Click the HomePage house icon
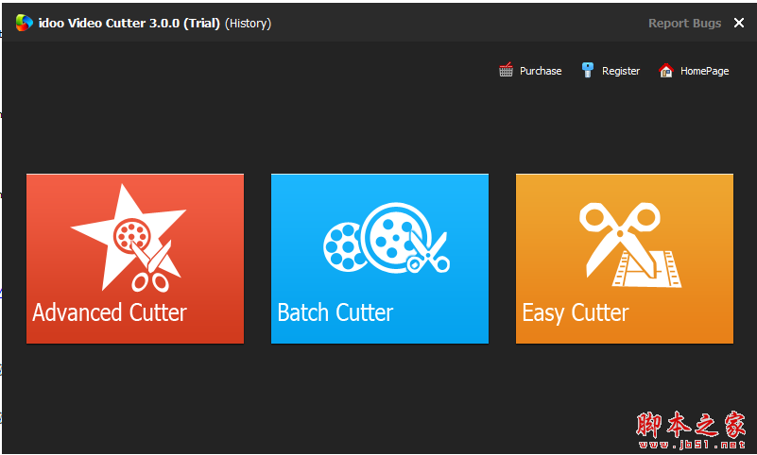The width and height of the screenshot is (757, 455). (x=666, y=71)
